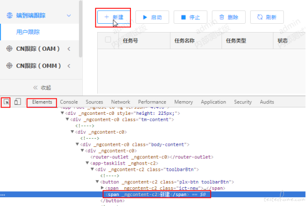The image size is (306, 206).
Task: Switch to the Security tab
Action: pyautogui.click(x=243, y=102)
